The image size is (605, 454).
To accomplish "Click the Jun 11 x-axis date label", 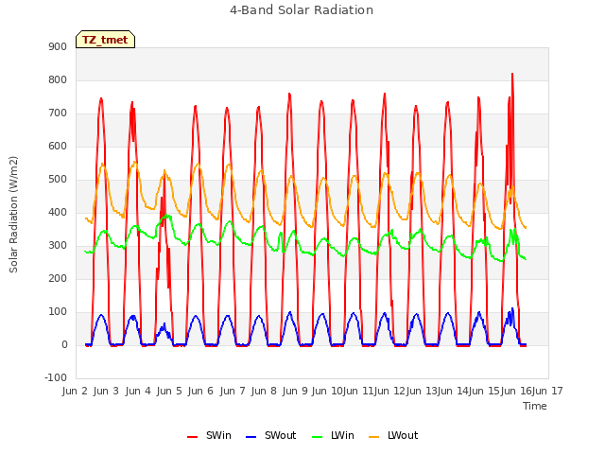I will [358, 391].
